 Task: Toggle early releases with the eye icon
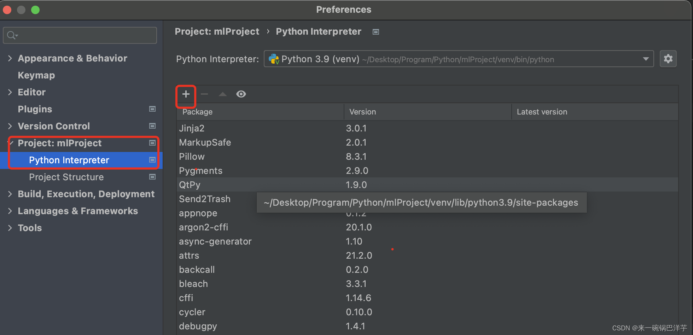(241, 94)
